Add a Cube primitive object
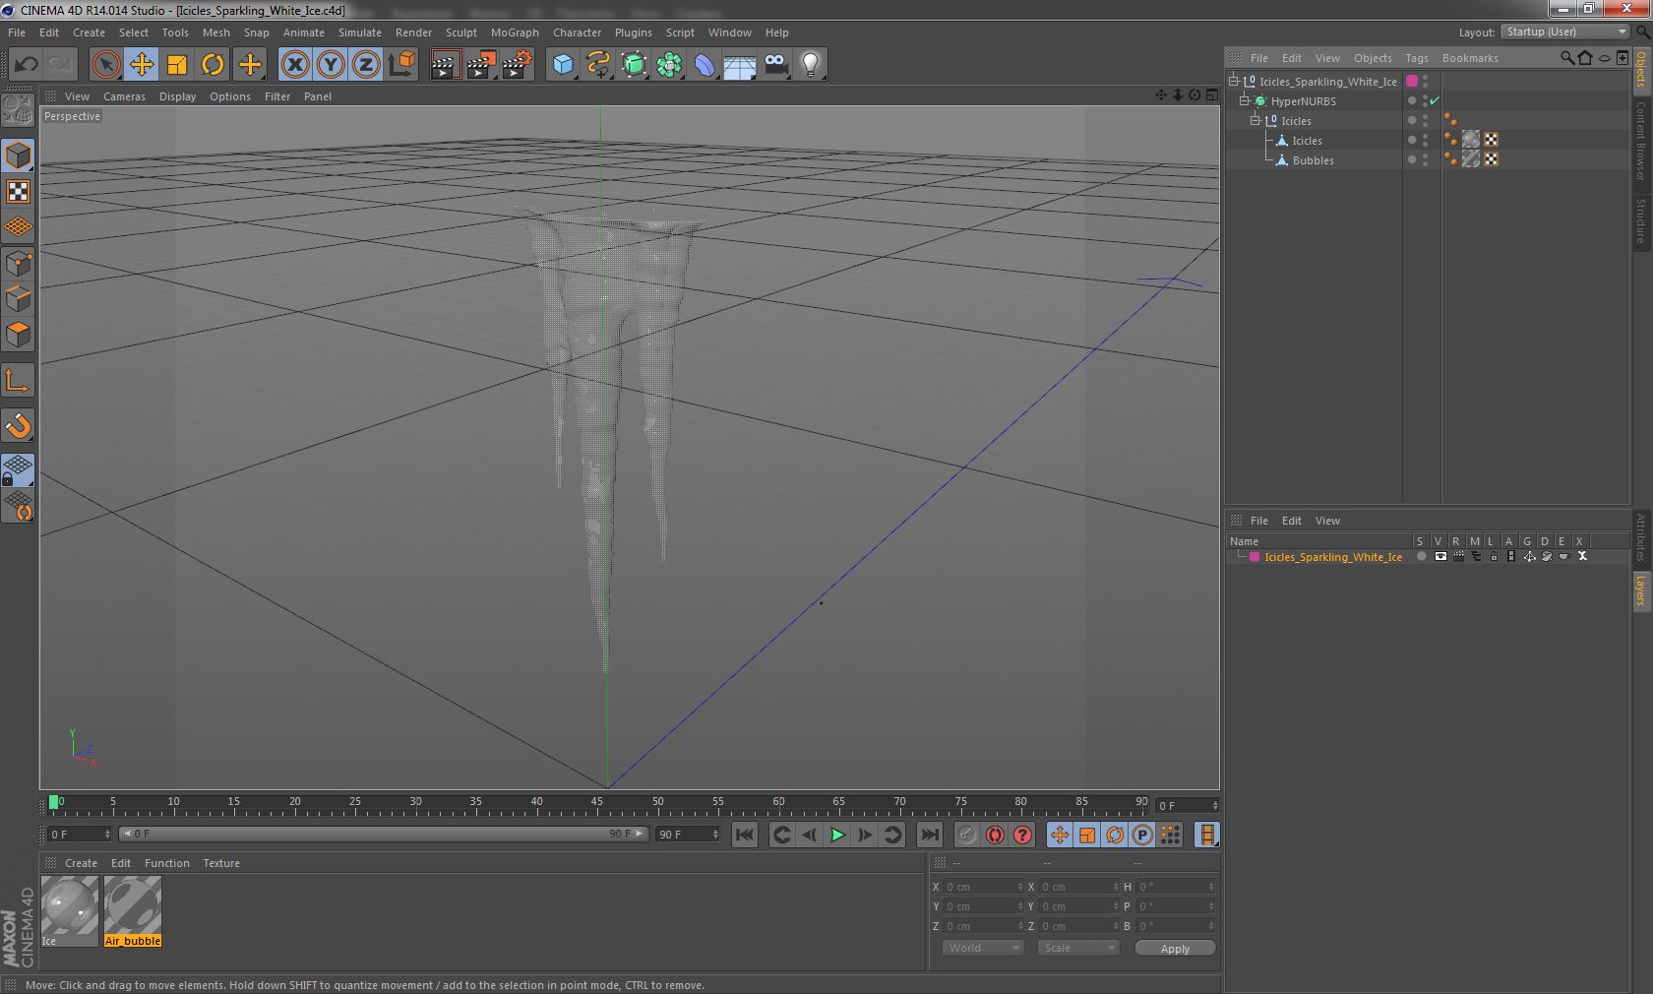The width and height of the screenshot is (1653, 994). (x=563, y=65)
